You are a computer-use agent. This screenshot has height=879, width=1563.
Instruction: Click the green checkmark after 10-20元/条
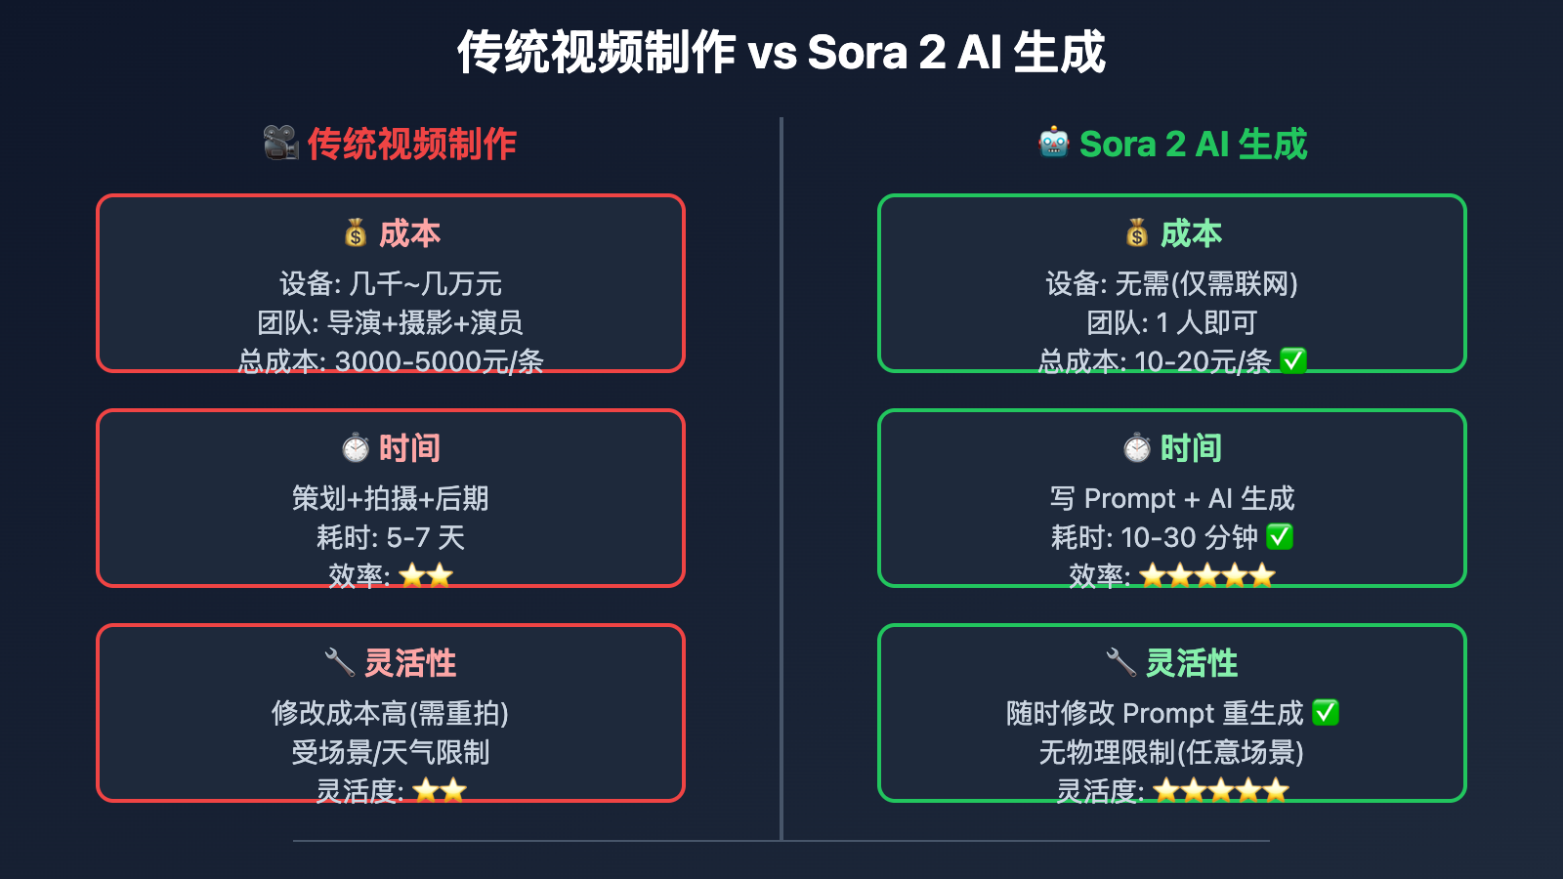[1293, 361]
